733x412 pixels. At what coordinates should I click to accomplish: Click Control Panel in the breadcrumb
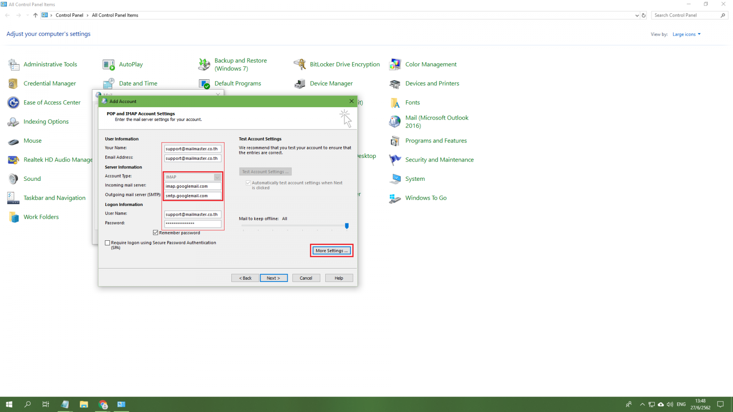point(70,15)
